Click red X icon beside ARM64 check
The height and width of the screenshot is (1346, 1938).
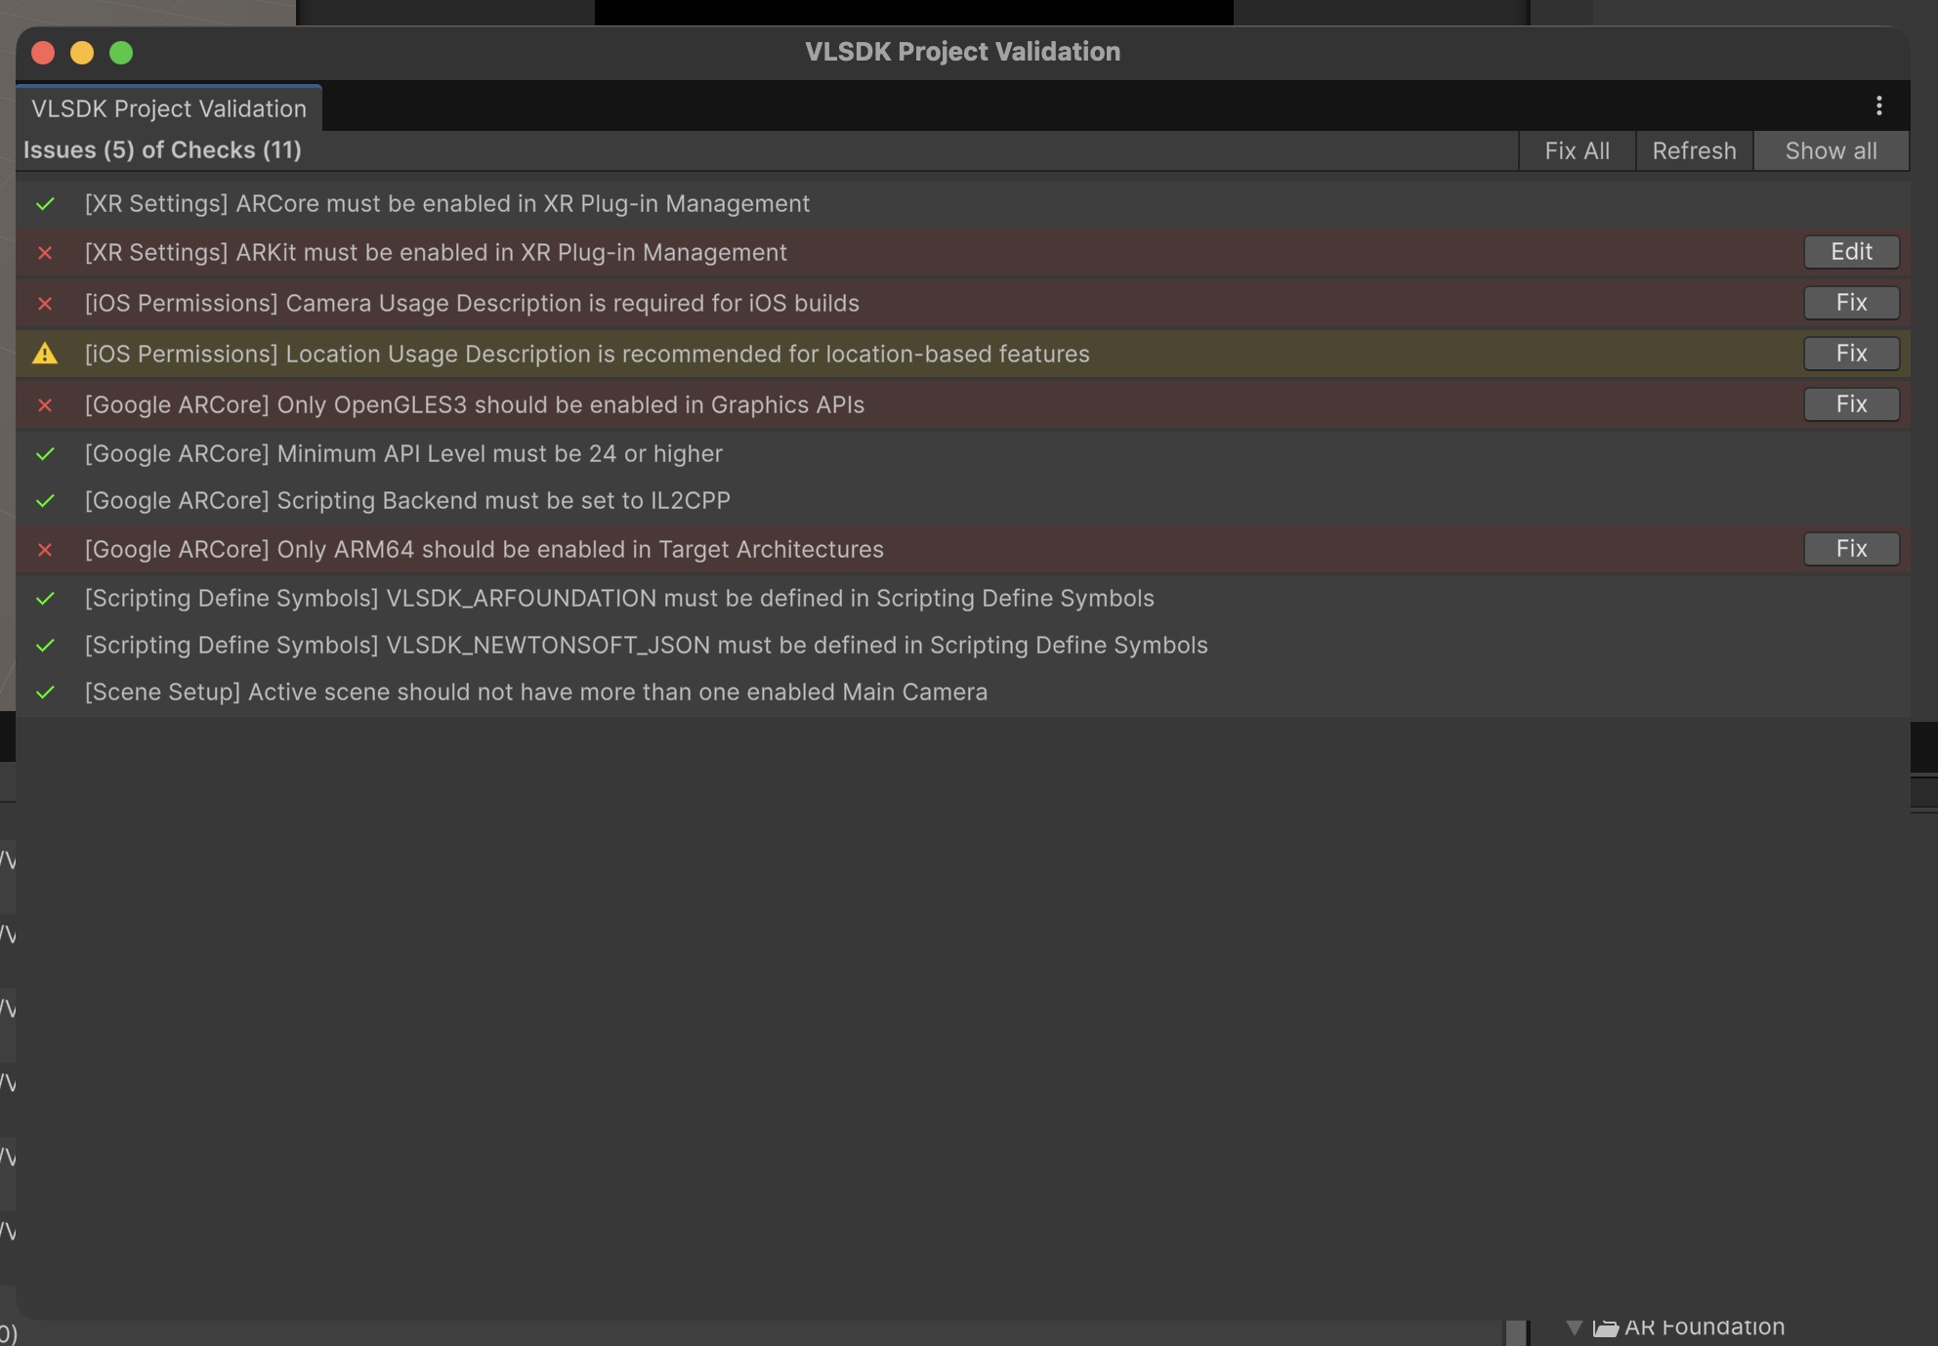coord(45,550)
